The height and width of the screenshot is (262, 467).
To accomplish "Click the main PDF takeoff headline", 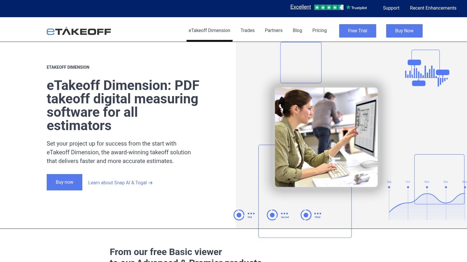I will point(123,105).
